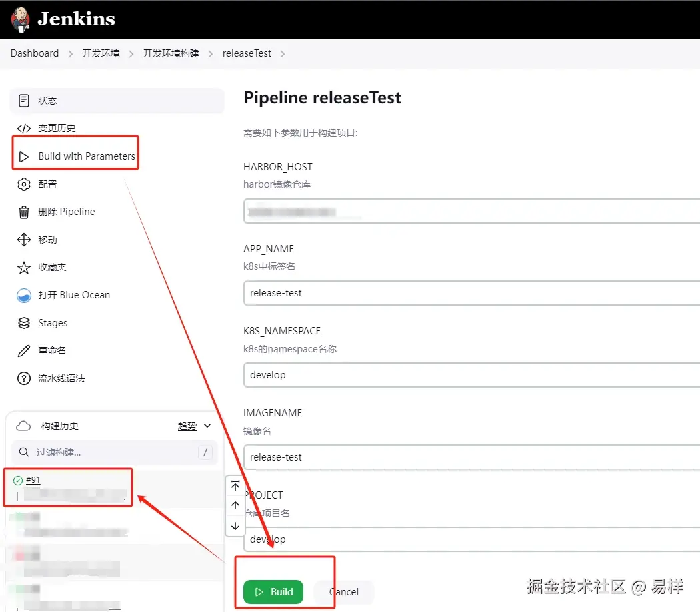This screenshot has height=612, width=700.
Task: Click the green success icon of build #91
Action: pyautogui.click(x=18, y=481)
